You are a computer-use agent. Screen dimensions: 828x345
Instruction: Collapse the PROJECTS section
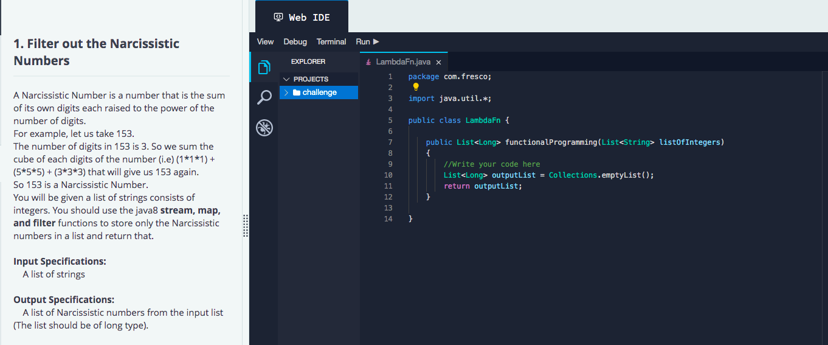pyautogui.click(x=287, y=79)
